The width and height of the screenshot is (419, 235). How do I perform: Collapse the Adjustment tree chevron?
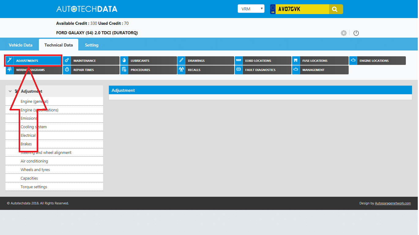tap(10, 91)
